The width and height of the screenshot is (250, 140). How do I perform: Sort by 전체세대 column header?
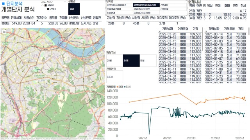point(16,17)
